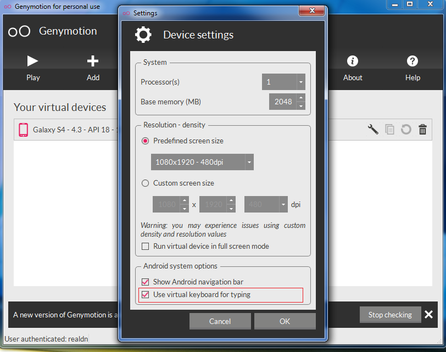Open the About info icon
The image size is (446, 352).
click(353, 61)
